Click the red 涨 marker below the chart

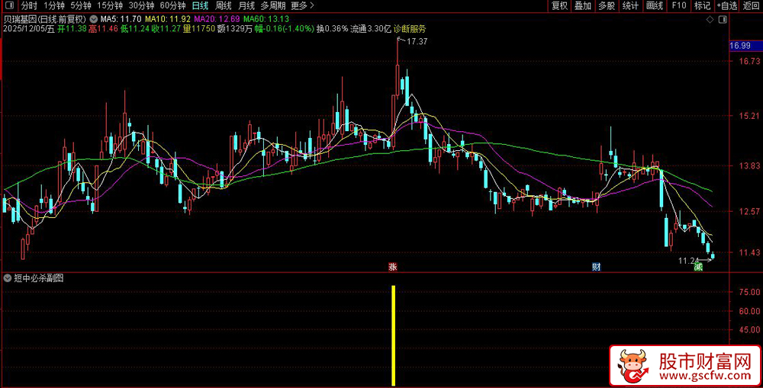393,267
